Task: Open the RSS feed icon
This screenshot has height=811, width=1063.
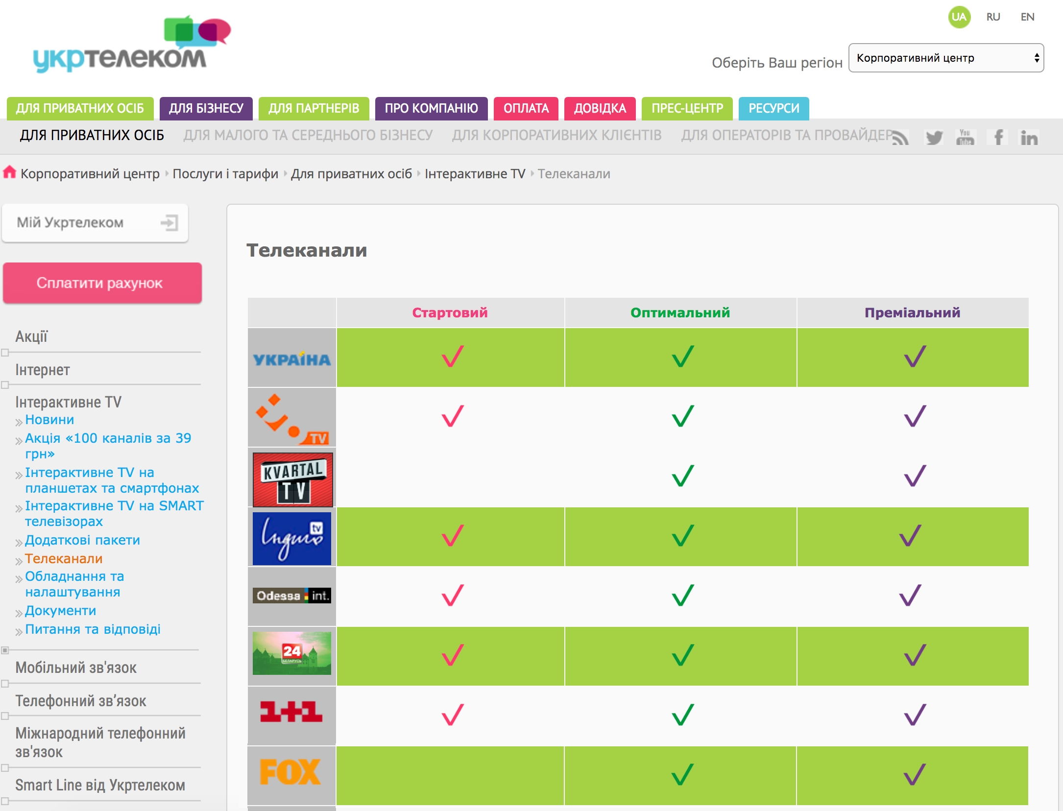Action: (900, 138)
